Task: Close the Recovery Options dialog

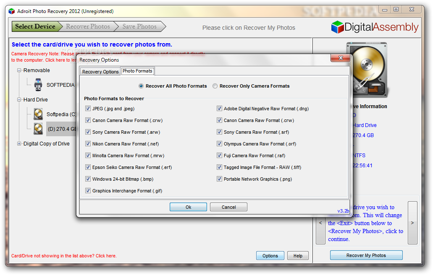Action: [x=341, y=58]
